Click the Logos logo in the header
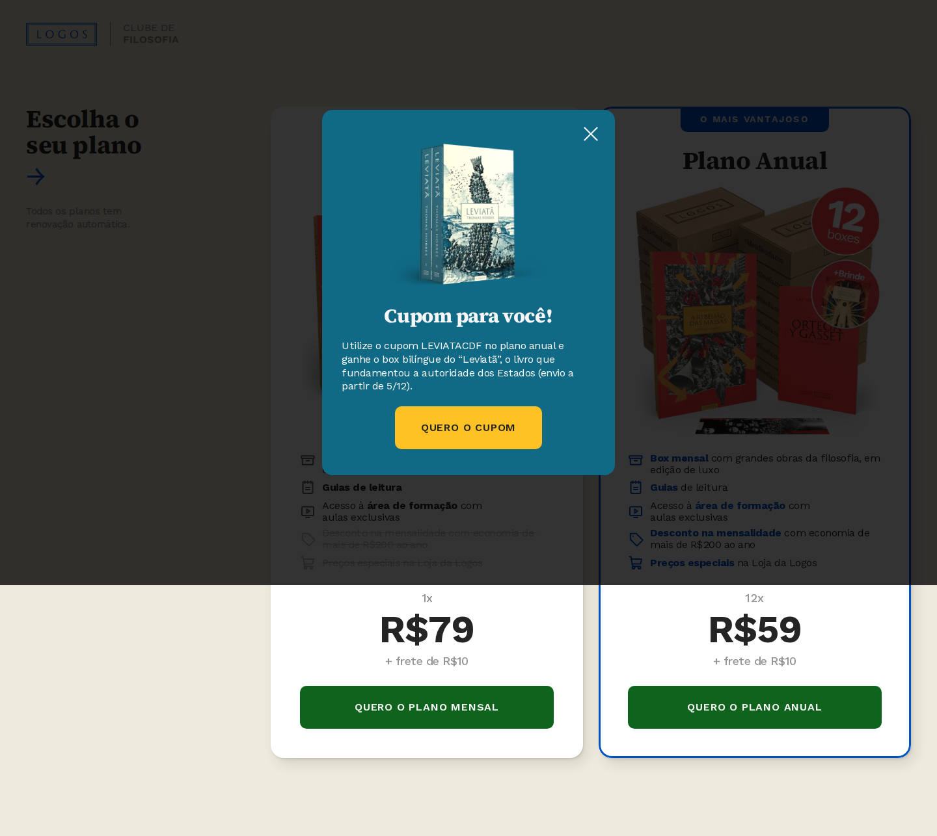937x836 pixels. coord(61,34)
